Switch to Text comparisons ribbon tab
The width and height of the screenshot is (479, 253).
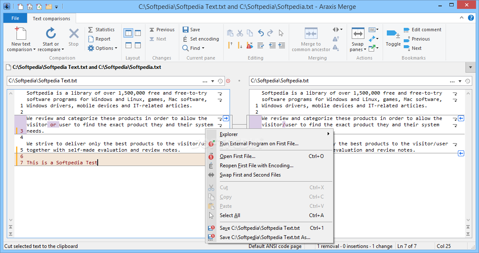click(x=51, y=19)
